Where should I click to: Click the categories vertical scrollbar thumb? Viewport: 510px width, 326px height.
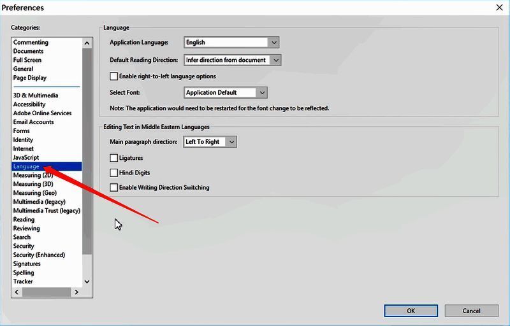click(x=87, y=152)
